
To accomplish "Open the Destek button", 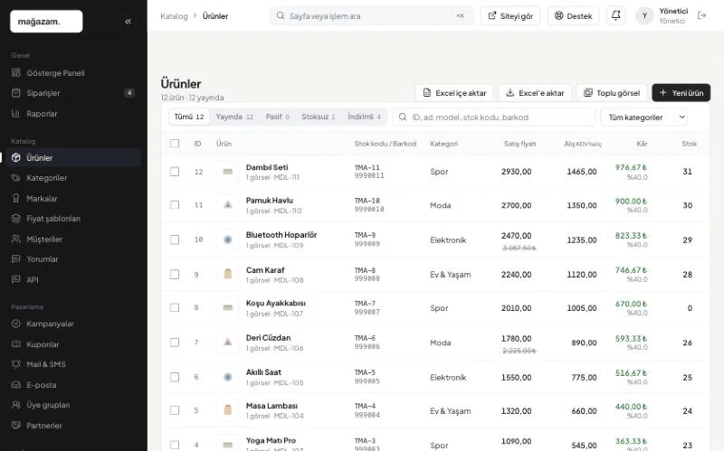I will pyautogui.click(x=573, y=15).
